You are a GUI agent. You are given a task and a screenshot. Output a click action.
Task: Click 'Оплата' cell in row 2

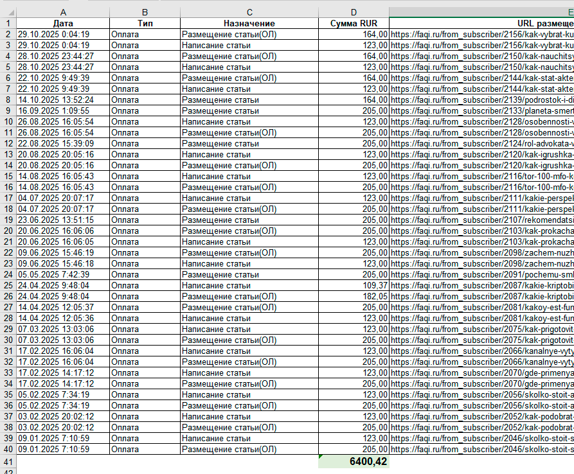pyautogui.click(x=145, y=35)
